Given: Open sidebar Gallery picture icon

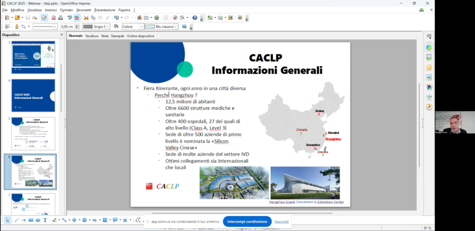Looking at the screenshot, I should tap(429, 97).
